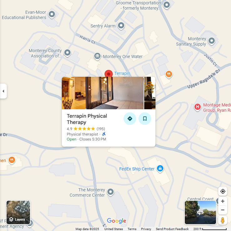Click the Google logo at the bottom
Image resolution: width=231 pixels, height=231 pixels.
coord(116,221)
